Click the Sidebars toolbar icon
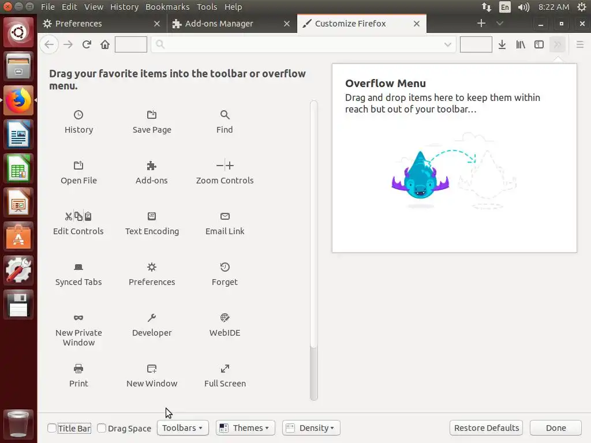This screenshot has height=443, width=591. click(x=539, y=44)
